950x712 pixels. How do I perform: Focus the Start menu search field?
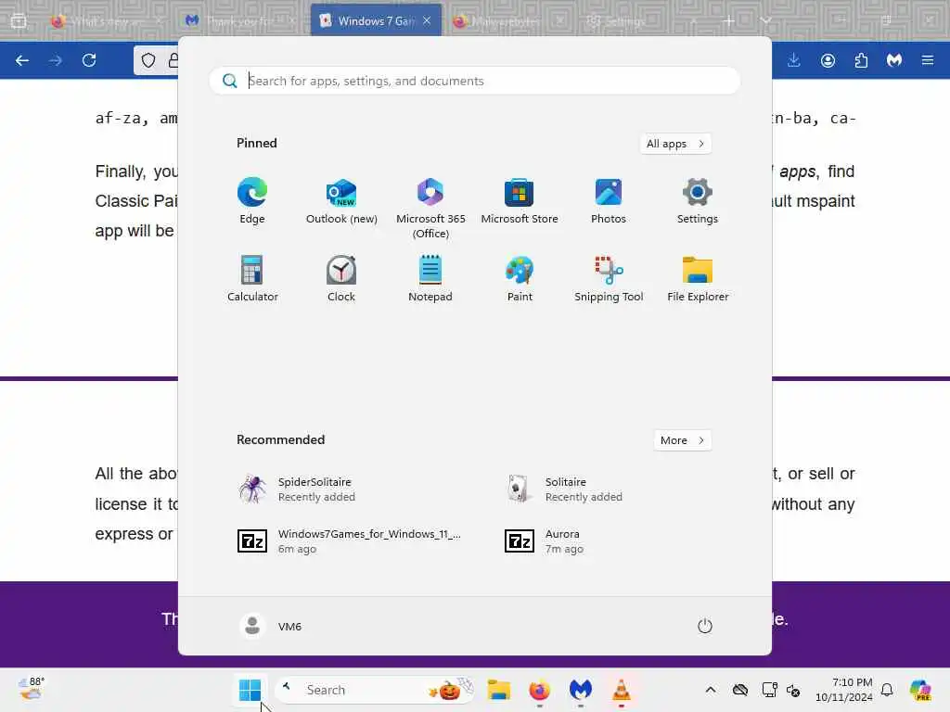pos(475,81)
